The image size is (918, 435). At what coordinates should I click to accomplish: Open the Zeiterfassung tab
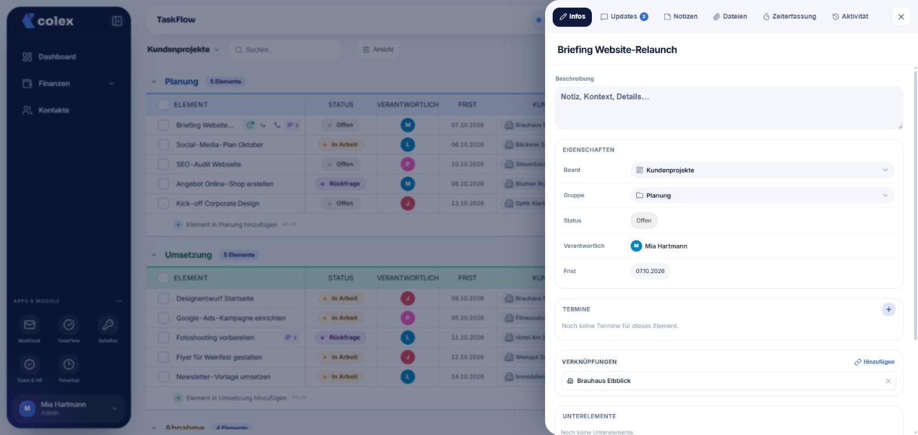(x=789, y=17)
